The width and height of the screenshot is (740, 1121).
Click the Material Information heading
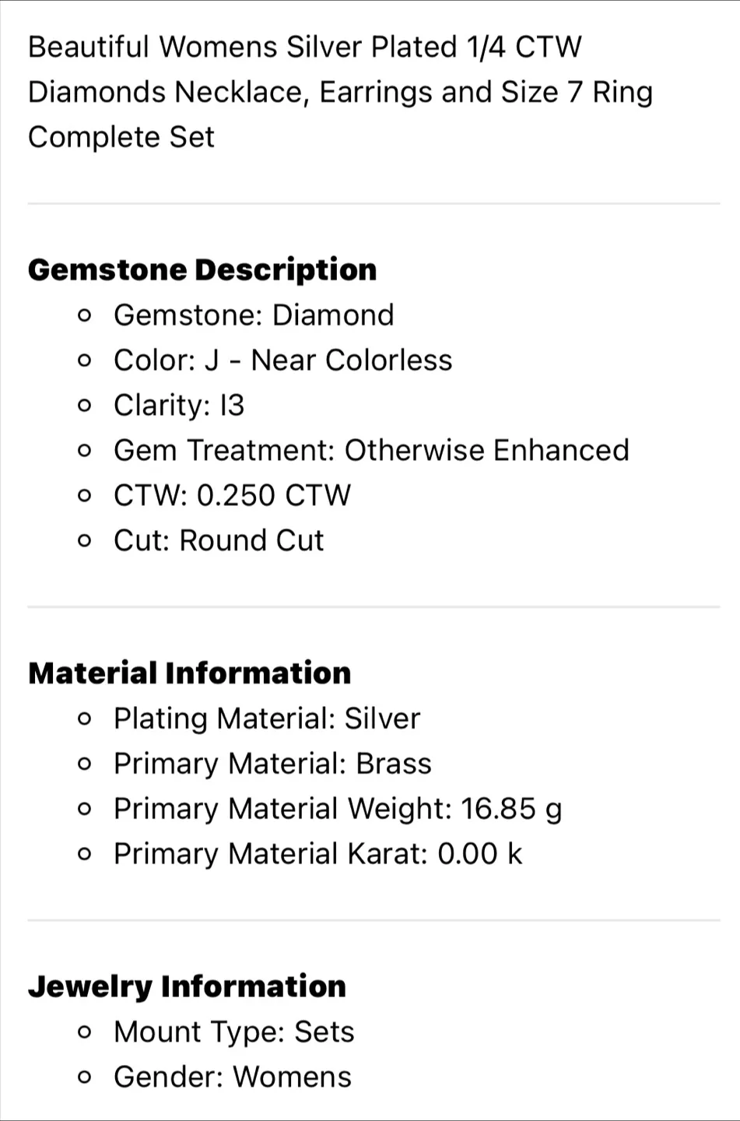click(189, 673)
